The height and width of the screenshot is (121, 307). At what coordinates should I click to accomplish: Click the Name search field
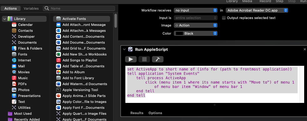[79, 8]
